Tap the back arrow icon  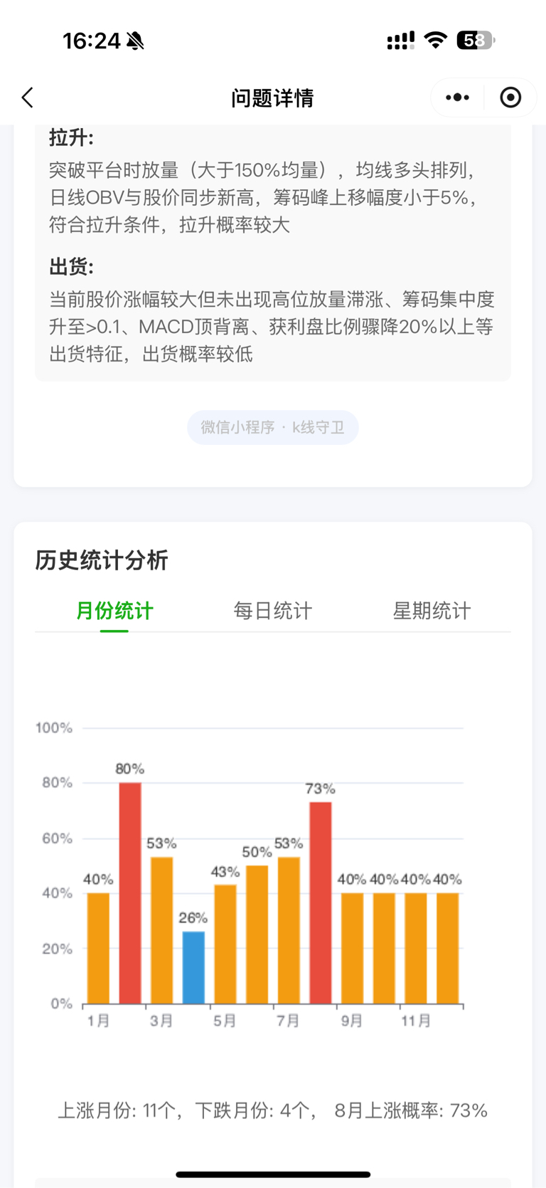pyautogui.click(x=28, y=98)
